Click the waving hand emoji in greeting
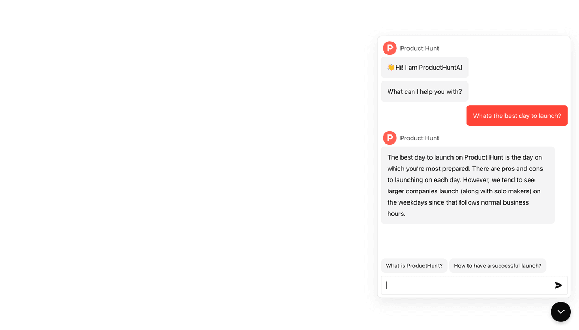This screenshot has width=579, height=330. pos(391,67)
